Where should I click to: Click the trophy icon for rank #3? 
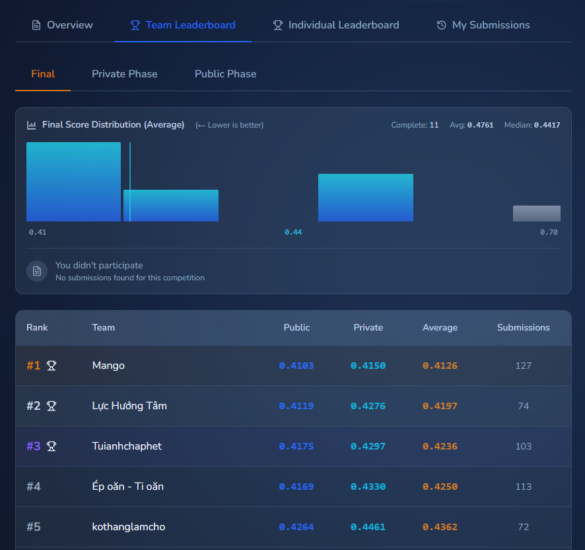[x=52, y=446]
